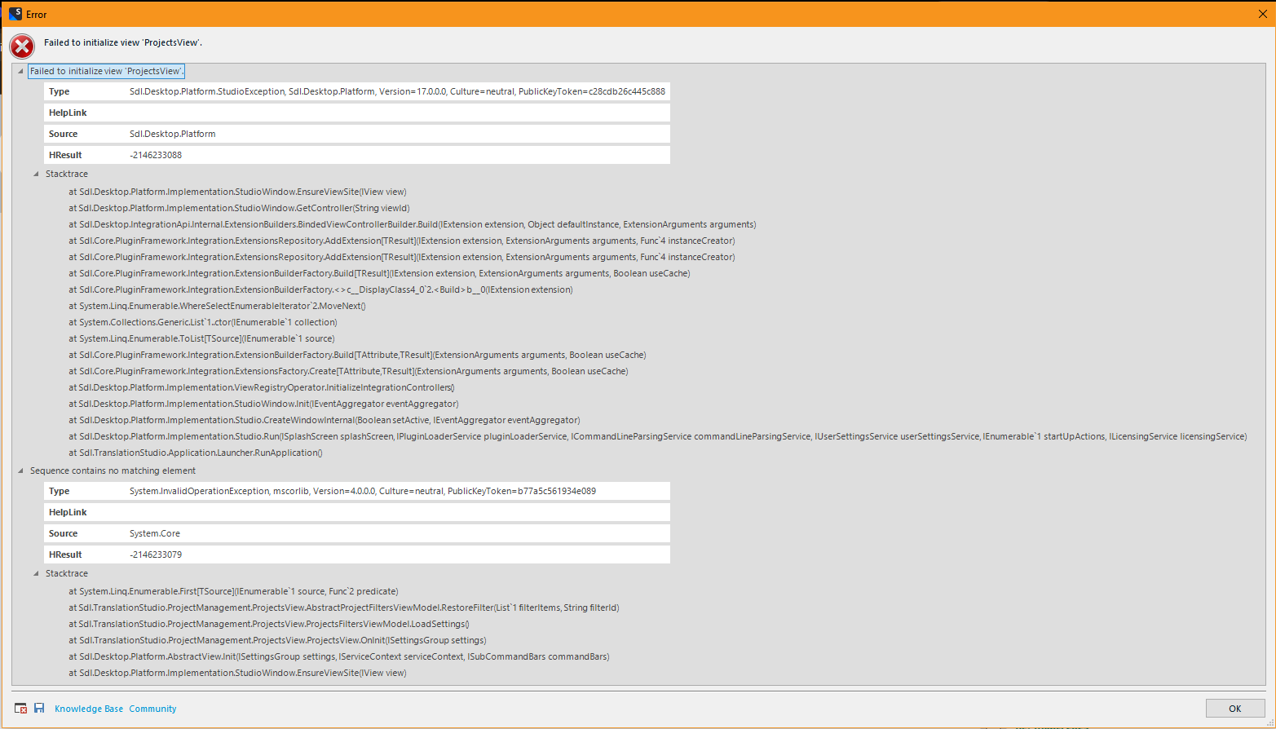The height and width of the screenshot is (729, 1276).
Task: Click the red error X icon
Action: tap(22, 46)
